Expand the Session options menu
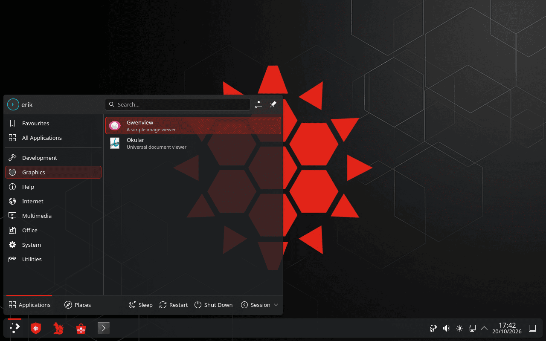 coord(260,305)
